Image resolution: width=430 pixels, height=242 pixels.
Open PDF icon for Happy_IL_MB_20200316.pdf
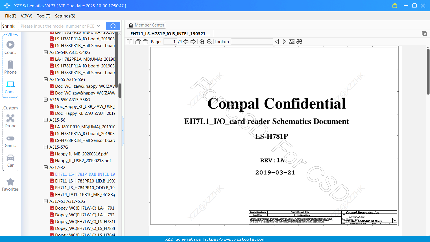tap(52, 154)
